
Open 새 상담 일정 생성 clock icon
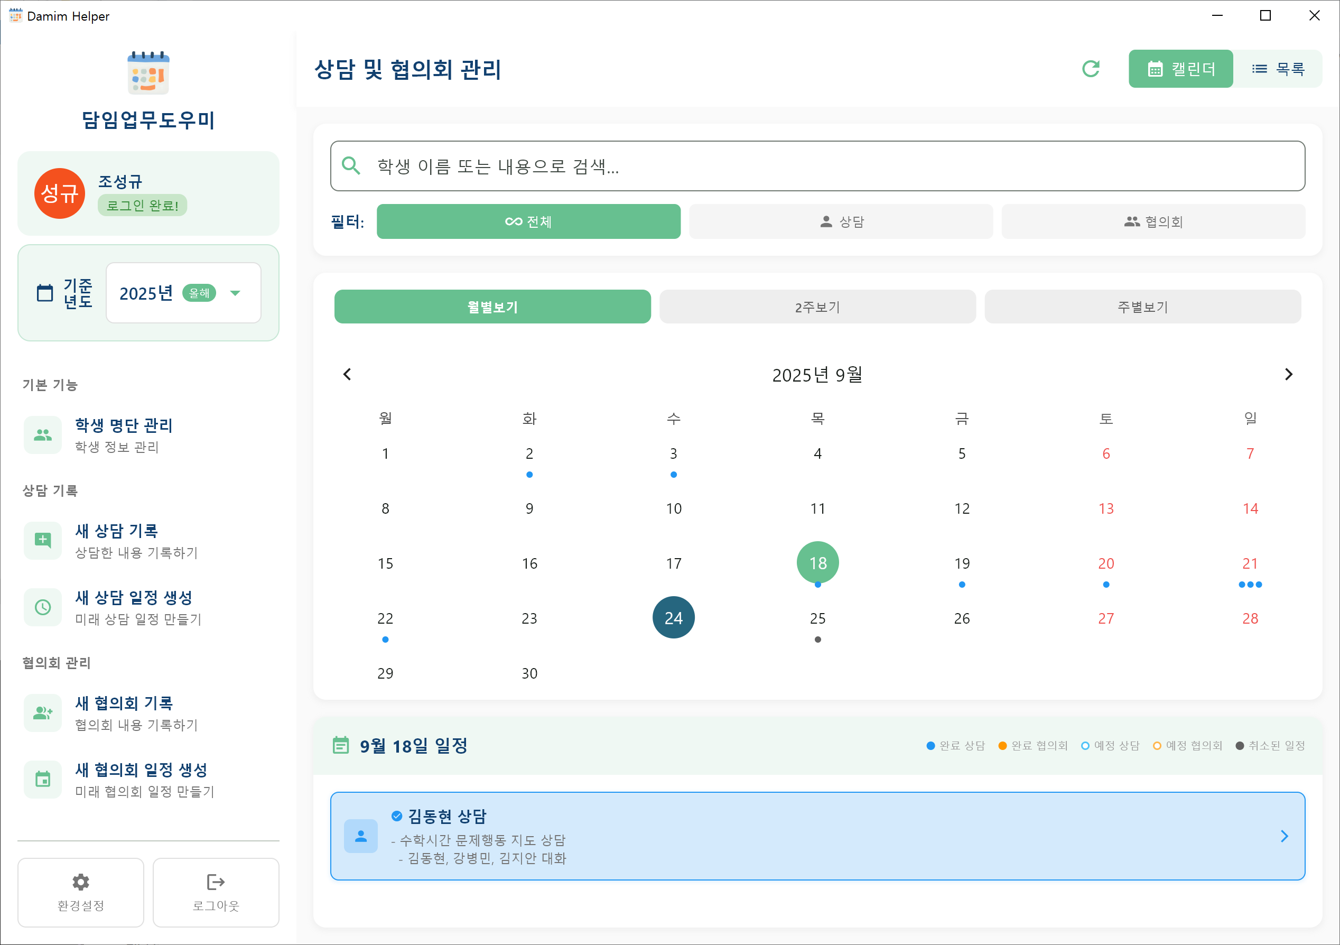coord(43,607)
